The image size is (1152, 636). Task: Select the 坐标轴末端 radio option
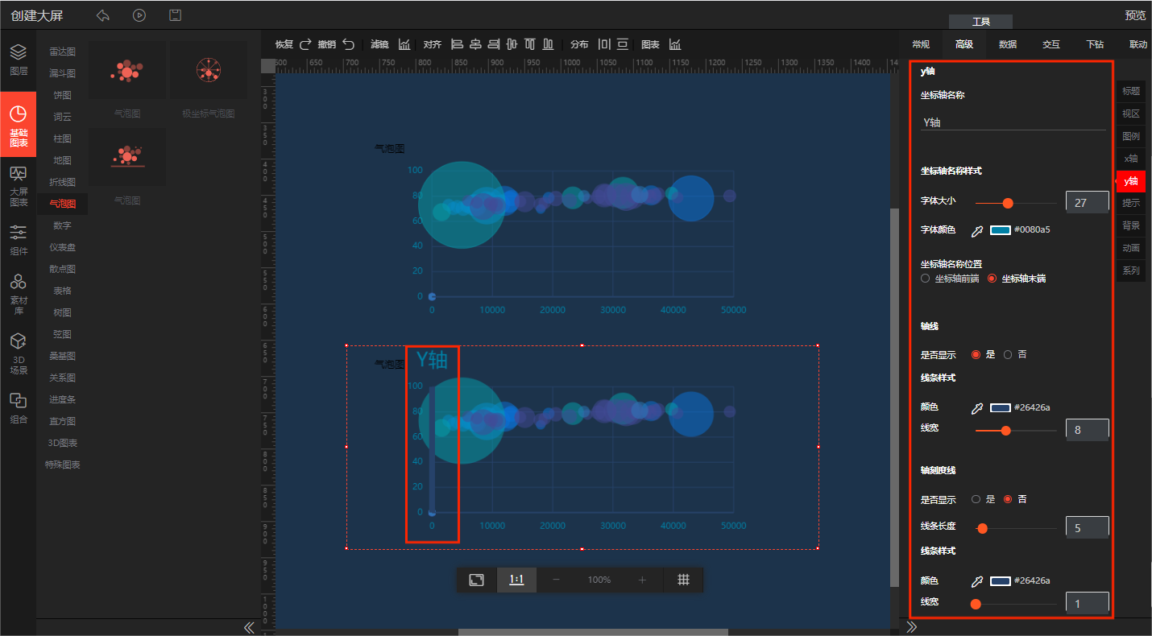[x=992, y=279]
